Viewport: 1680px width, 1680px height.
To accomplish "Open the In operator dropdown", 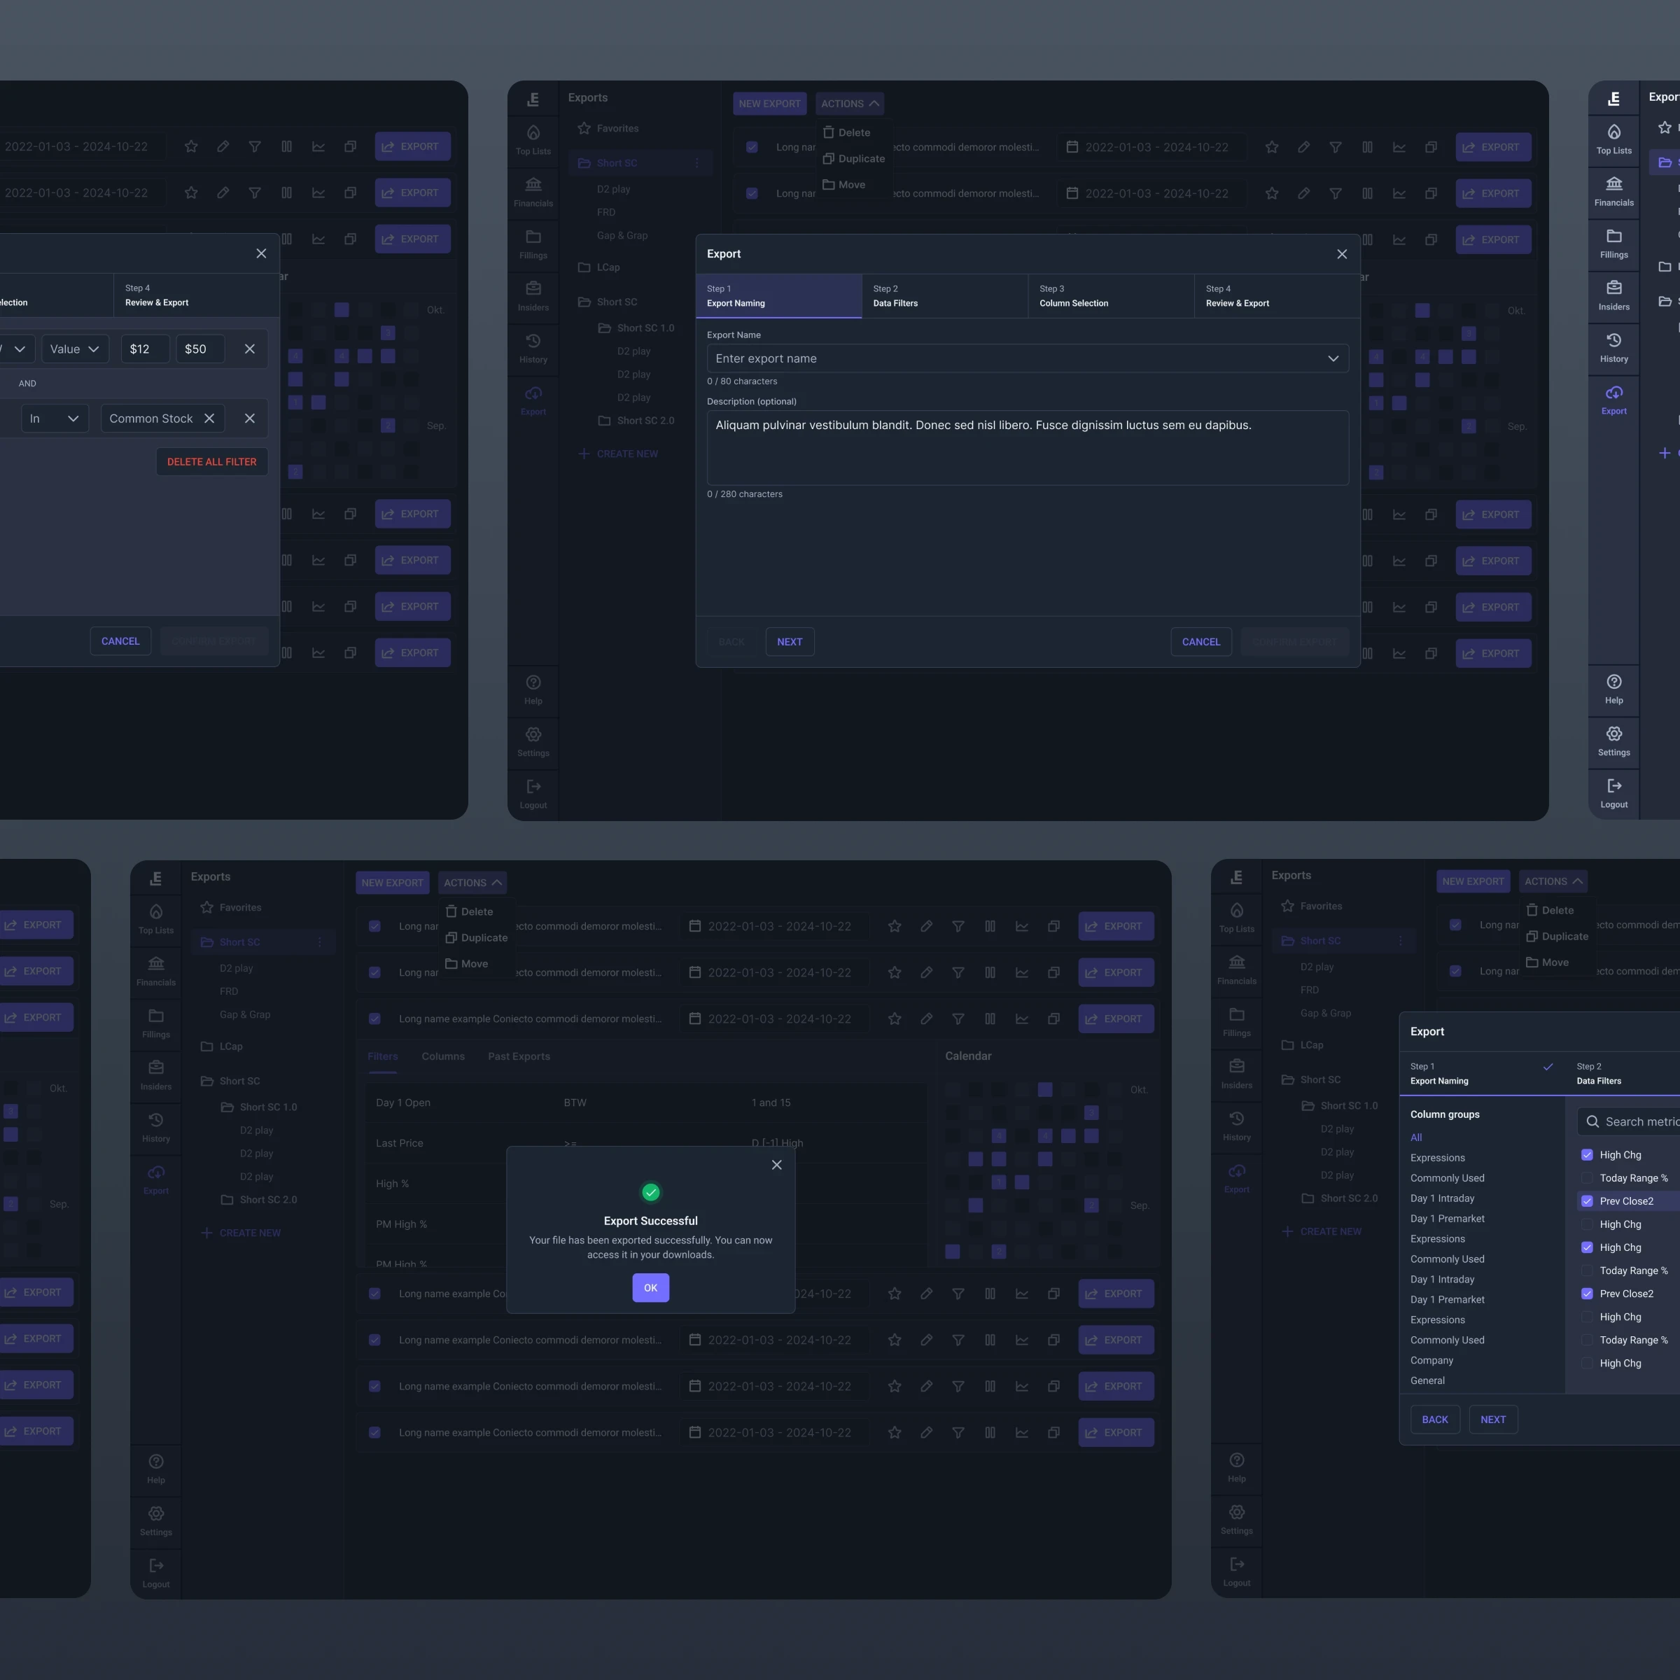I will 54,419.
